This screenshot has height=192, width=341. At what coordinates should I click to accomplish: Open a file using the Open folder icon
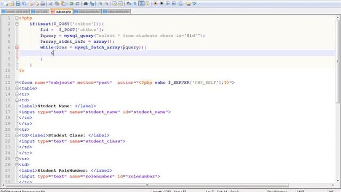tap(12, 4)
